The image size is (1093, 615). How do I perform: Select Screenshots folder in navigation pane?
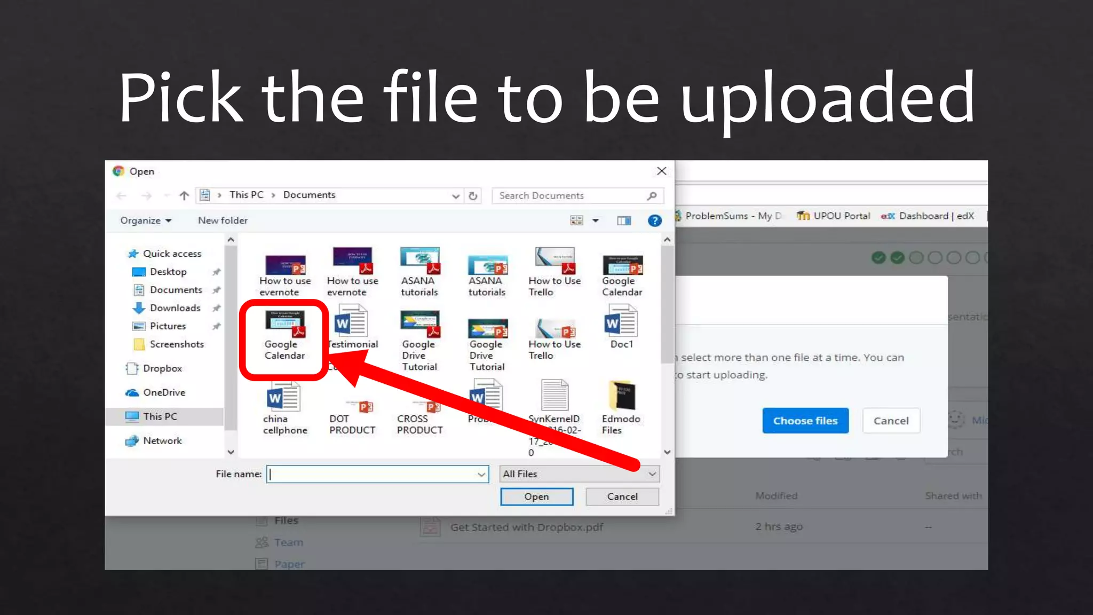tap(169, 344)
